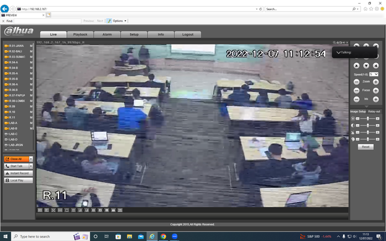Open dropdown arrow next to Close All
The image size is (386, 241).
tap(31, 159)
